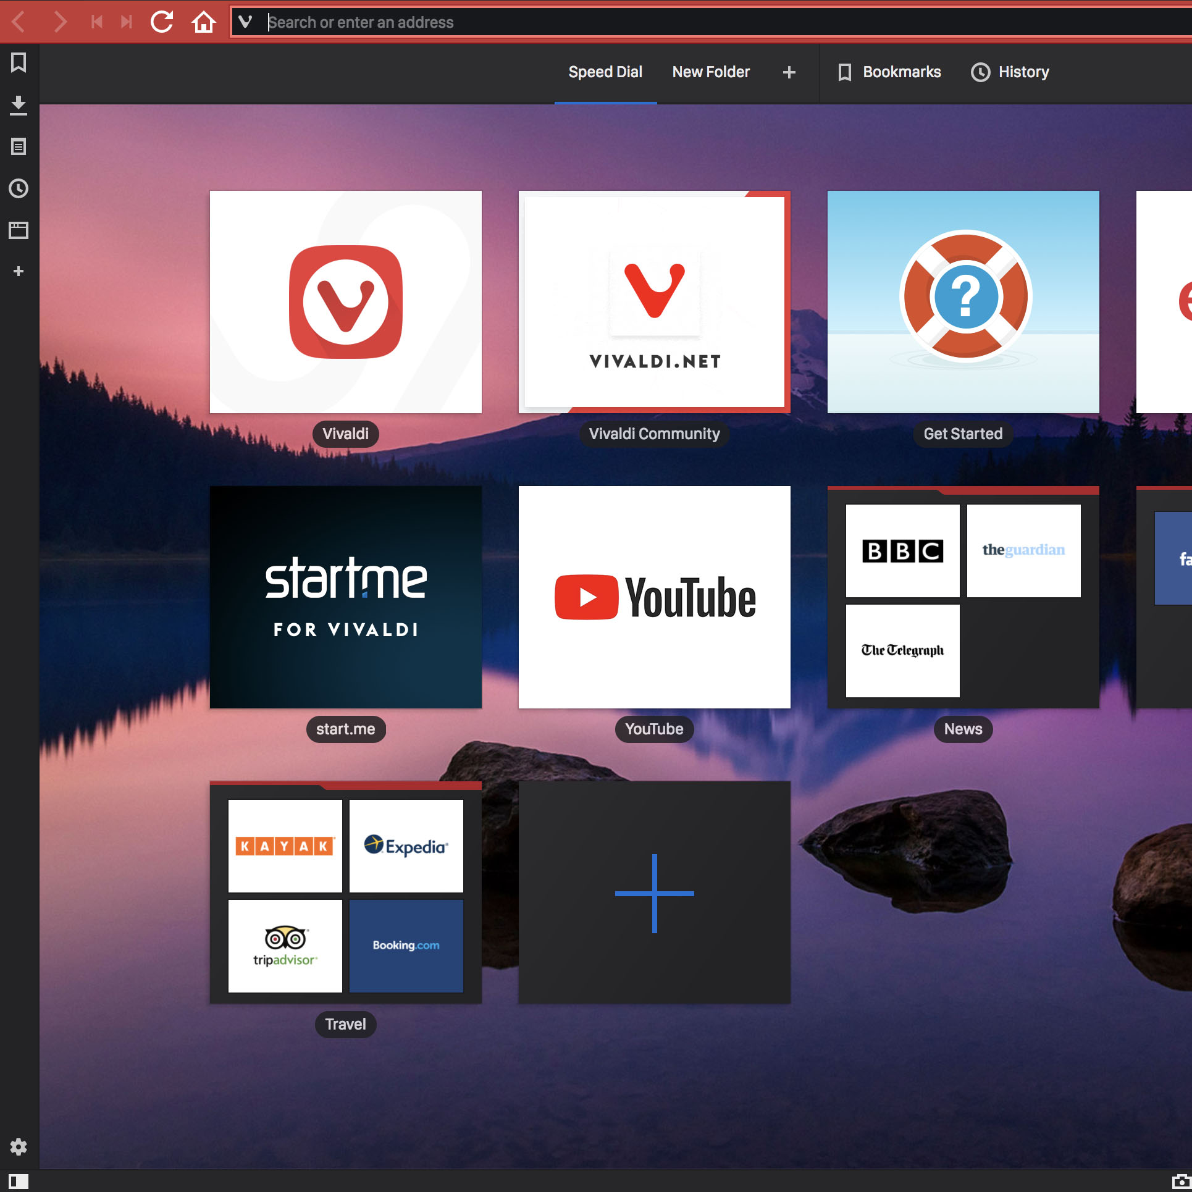Toggle the History panel in sidebar
Screen dimensions: 1192x1192
(x=19, y=189)
